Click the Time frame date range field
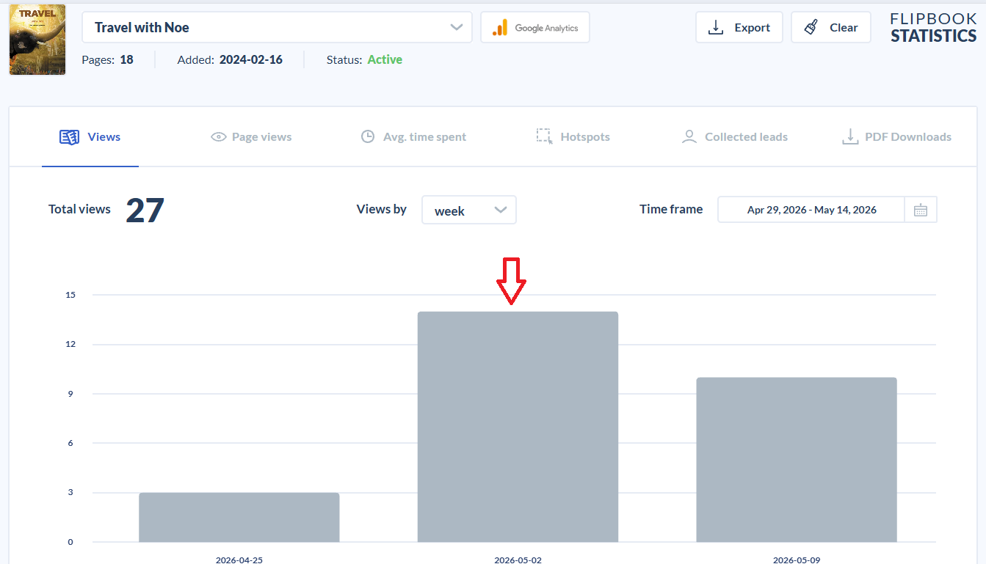 [811, 210]
